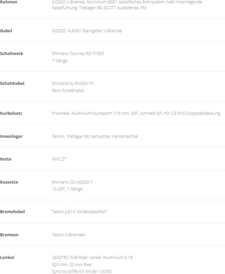Select the Innenlager label
This screenshot has height=274, width=225.
(11, 136)
